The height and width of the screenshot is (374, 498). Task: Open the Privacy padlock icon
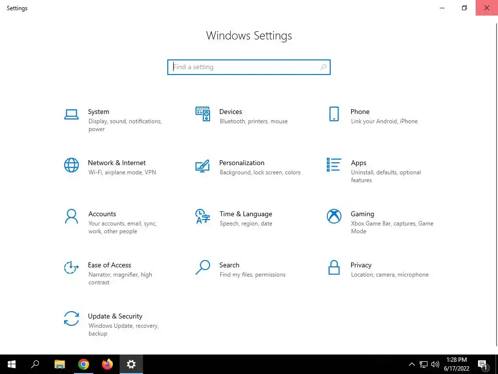pos(334,267)
